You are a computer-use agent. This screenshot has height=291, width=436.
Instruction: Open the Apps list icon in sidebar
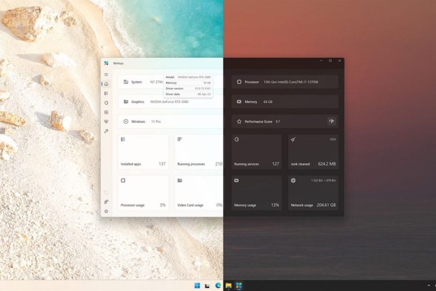106,93
